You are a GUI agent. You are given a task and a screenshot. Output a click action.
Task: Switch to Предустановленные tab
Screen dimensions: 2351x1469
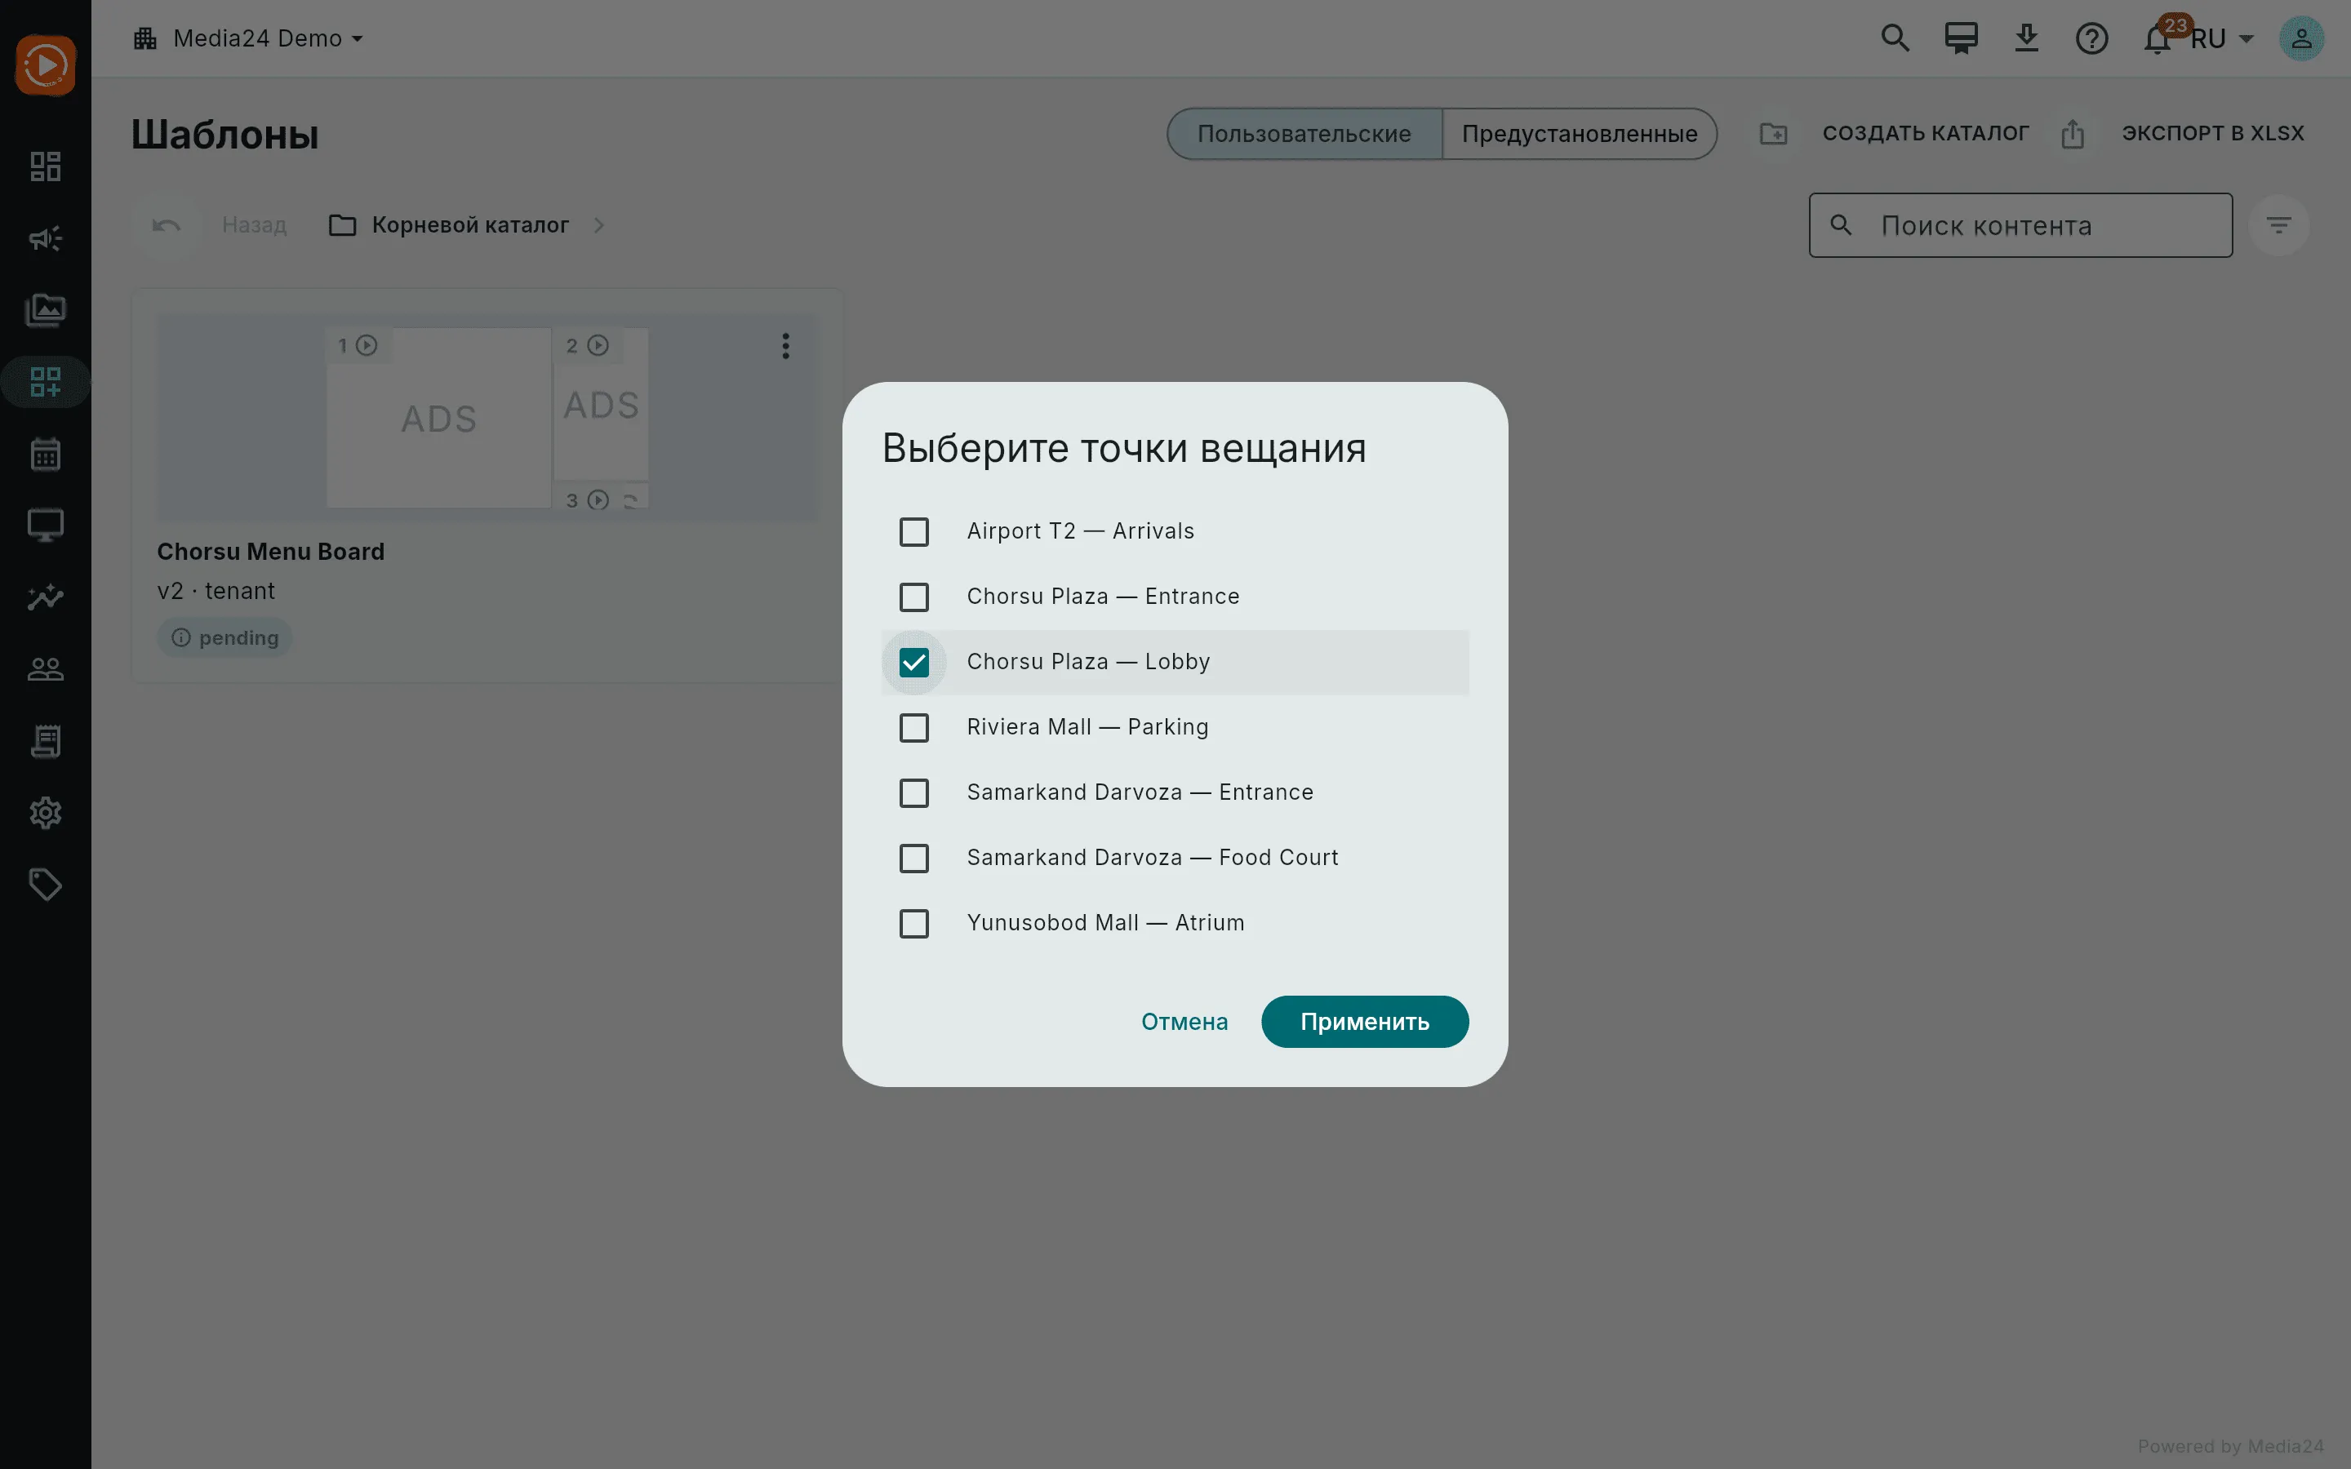coord(1580,134)
